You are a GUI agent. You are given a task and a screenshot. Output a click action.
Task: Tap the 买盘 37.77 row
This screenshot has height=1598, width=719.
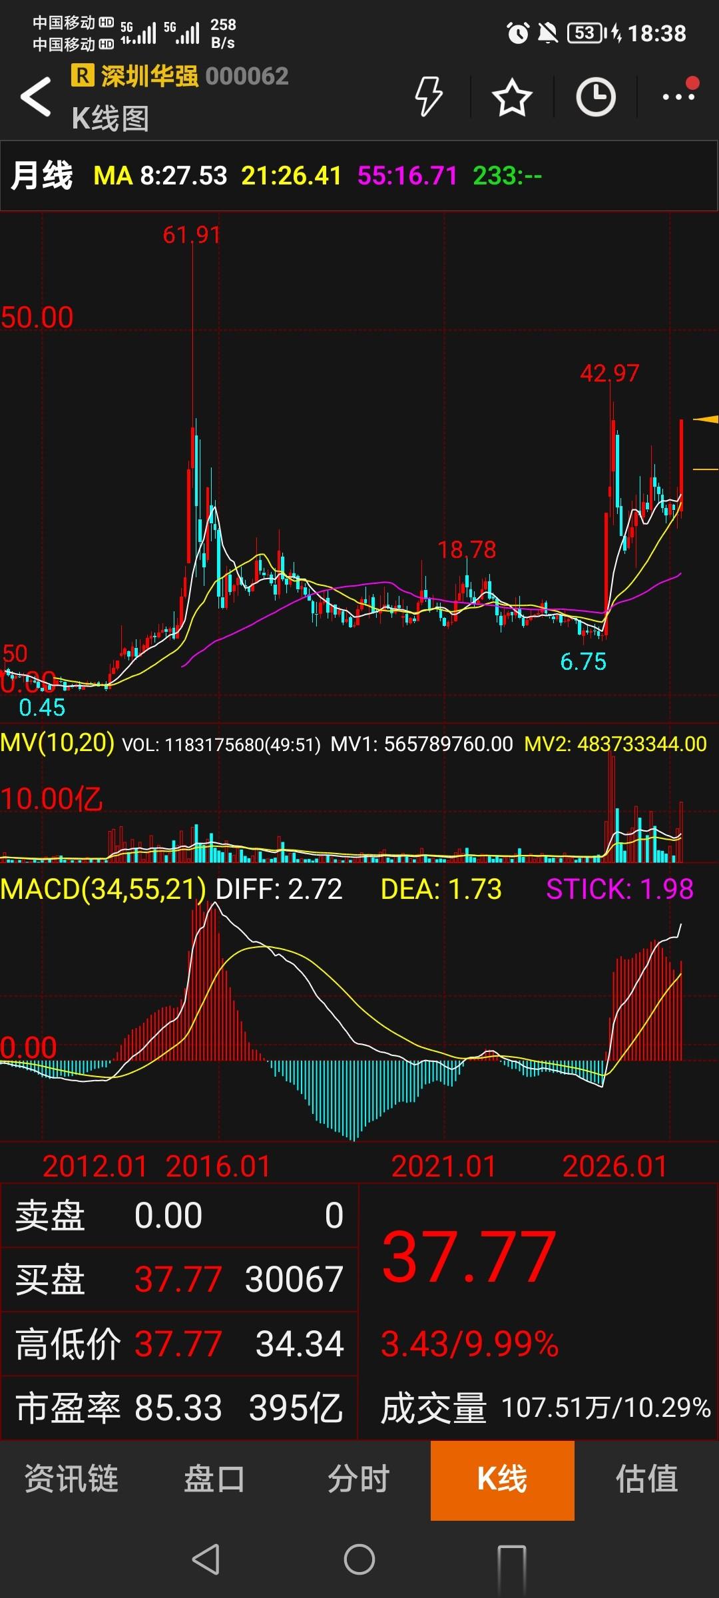coord(180,1280)
